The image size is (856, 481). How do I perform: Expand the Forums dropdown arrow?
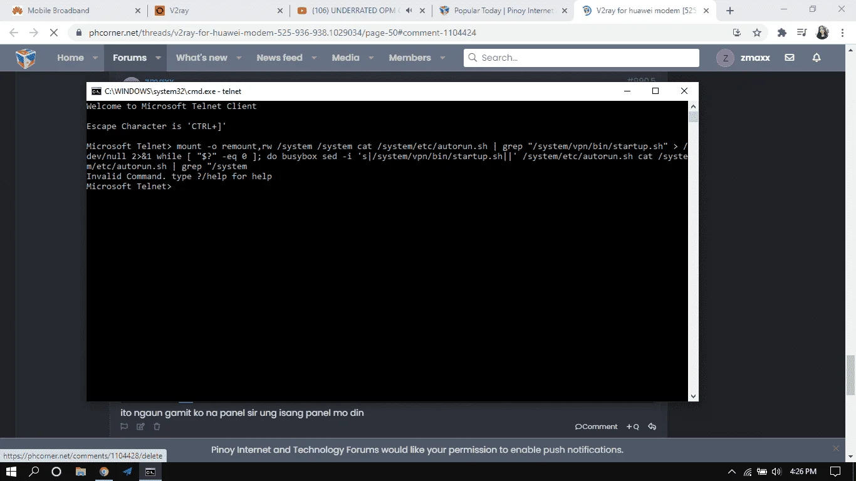158,58
